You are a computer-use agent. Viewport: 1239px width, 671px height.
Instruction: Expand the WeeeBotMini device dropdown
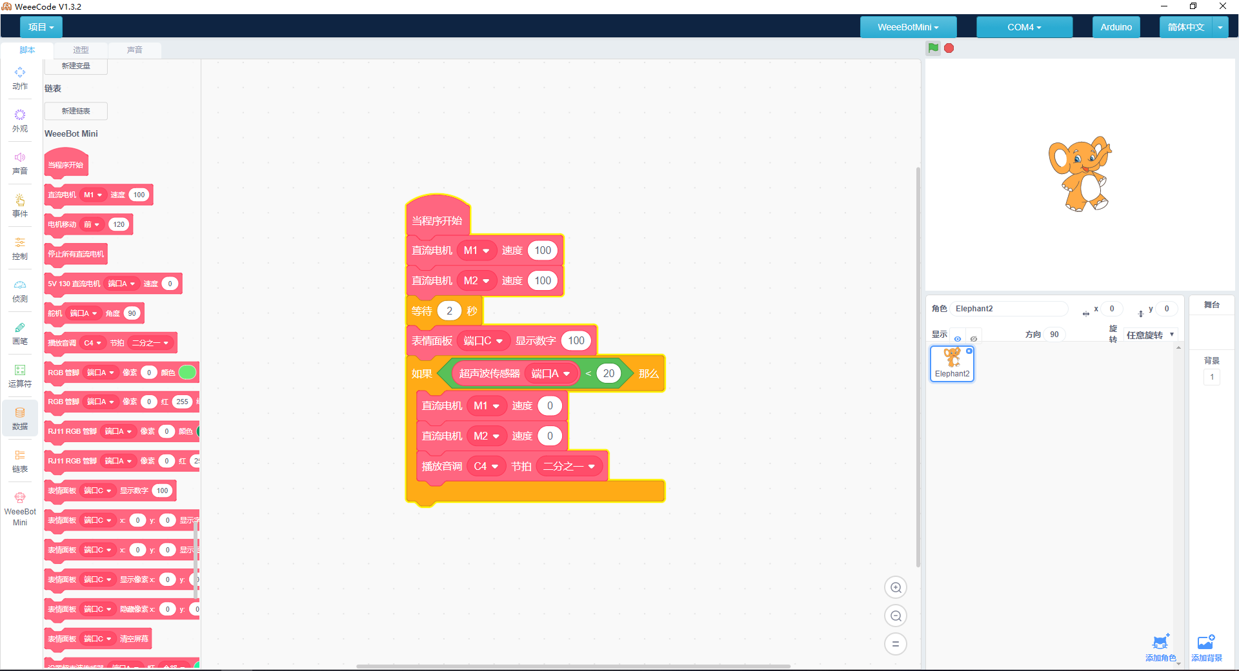pos(908,27)
